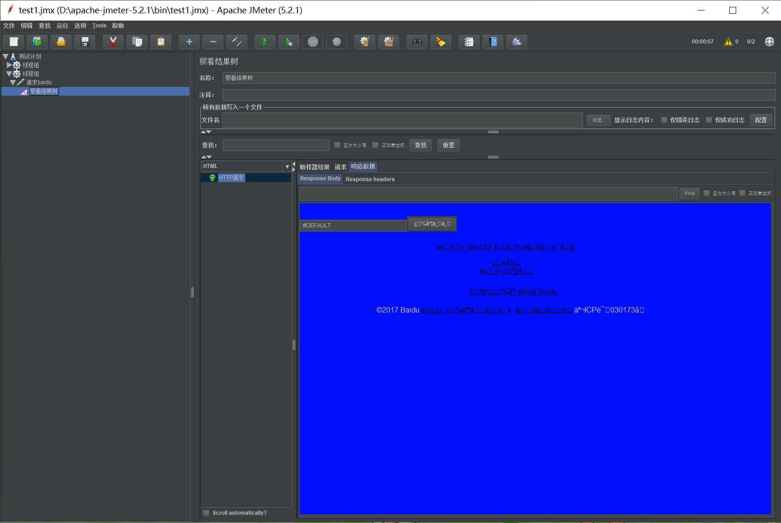Click the Open file folder icon

tap(61, 42)
